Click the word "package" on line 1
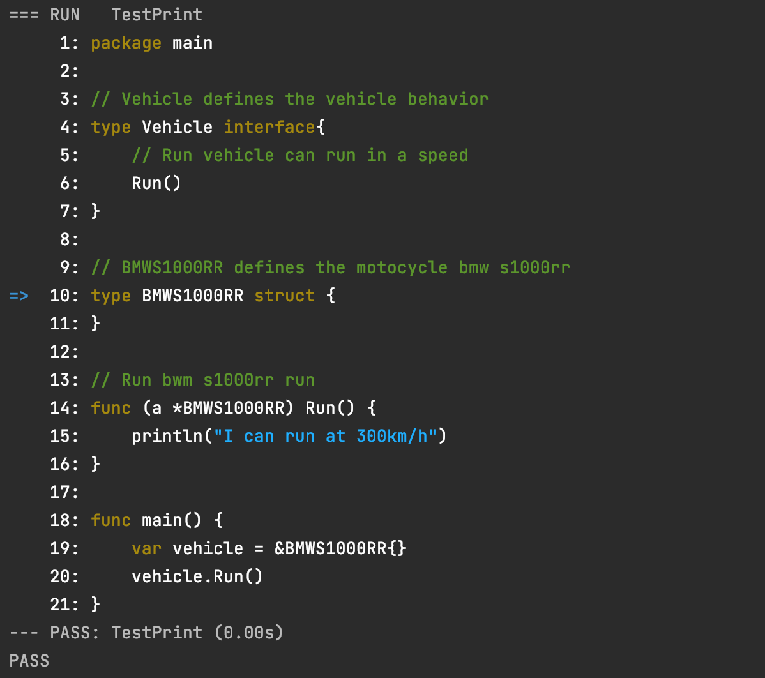Viewport: 765px width, 678px height. (126, 43)
